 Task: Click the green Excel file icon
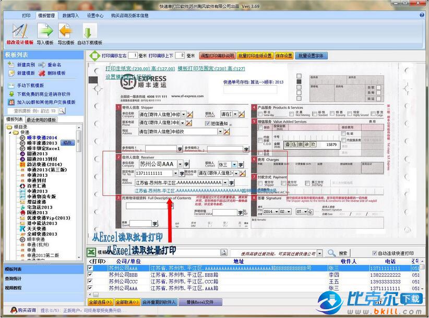click(91, 252)
